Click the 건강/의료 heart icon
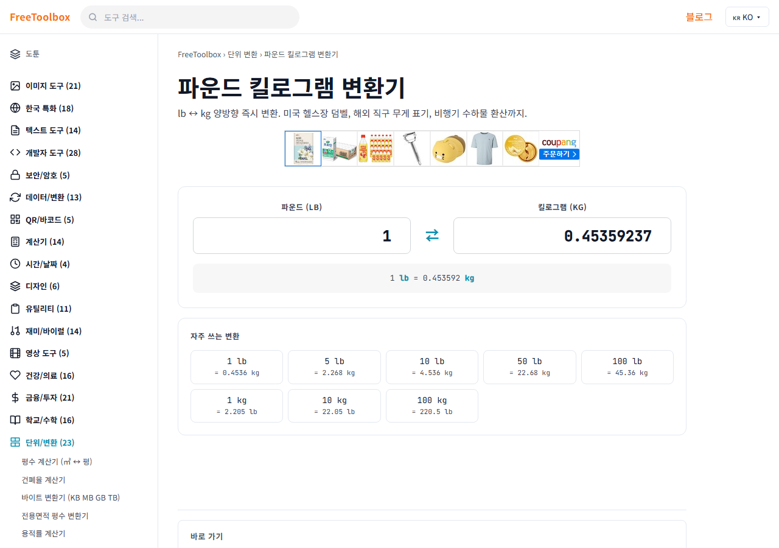 [x=15, y=375]
